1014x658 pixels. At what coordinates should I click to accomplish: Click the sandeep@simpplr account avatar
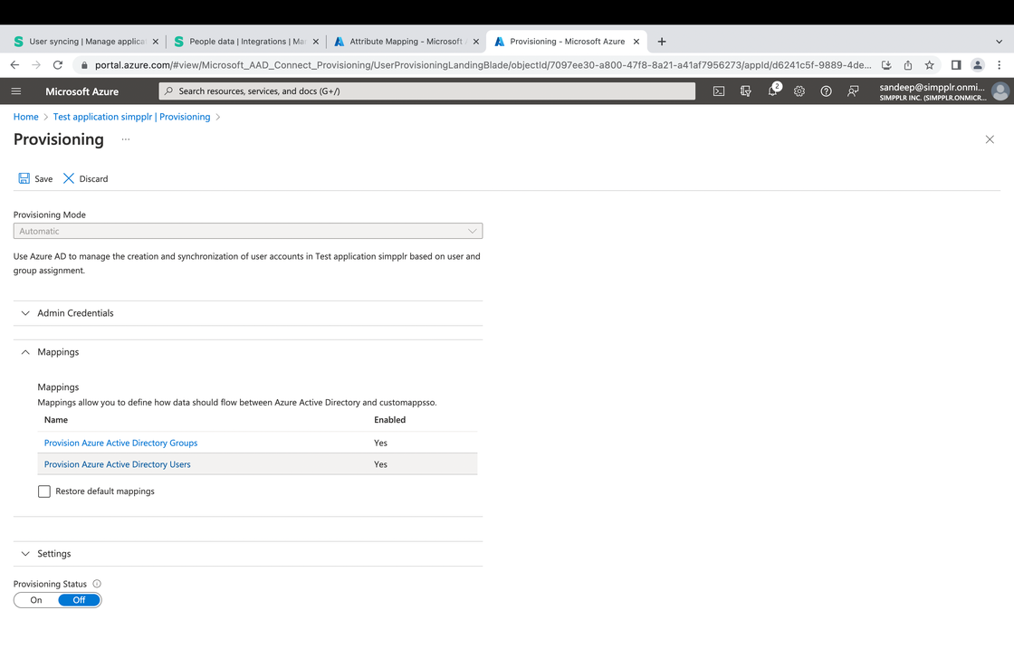[1000, 91]
